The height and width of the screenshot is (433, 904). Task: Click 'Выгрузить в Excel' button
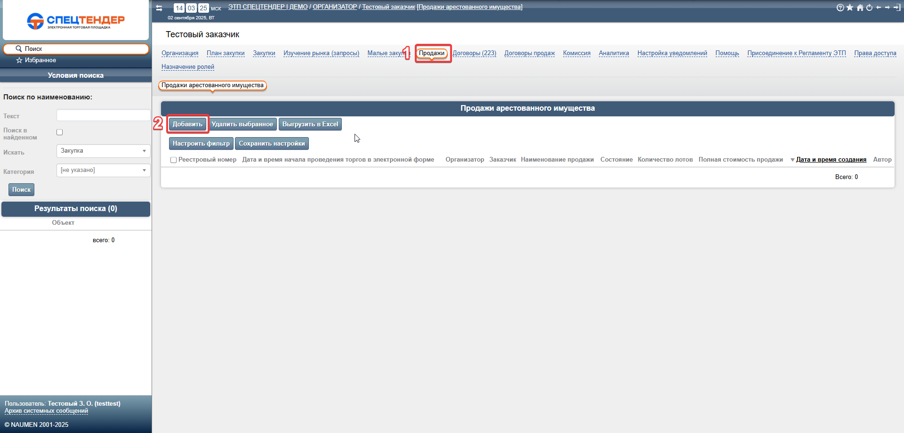click(310, 124)
